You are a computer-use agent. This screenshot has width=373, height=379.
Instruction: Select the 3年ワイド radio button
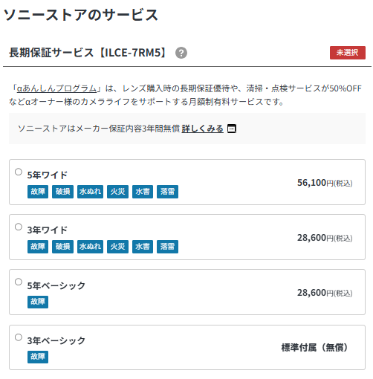19,227
